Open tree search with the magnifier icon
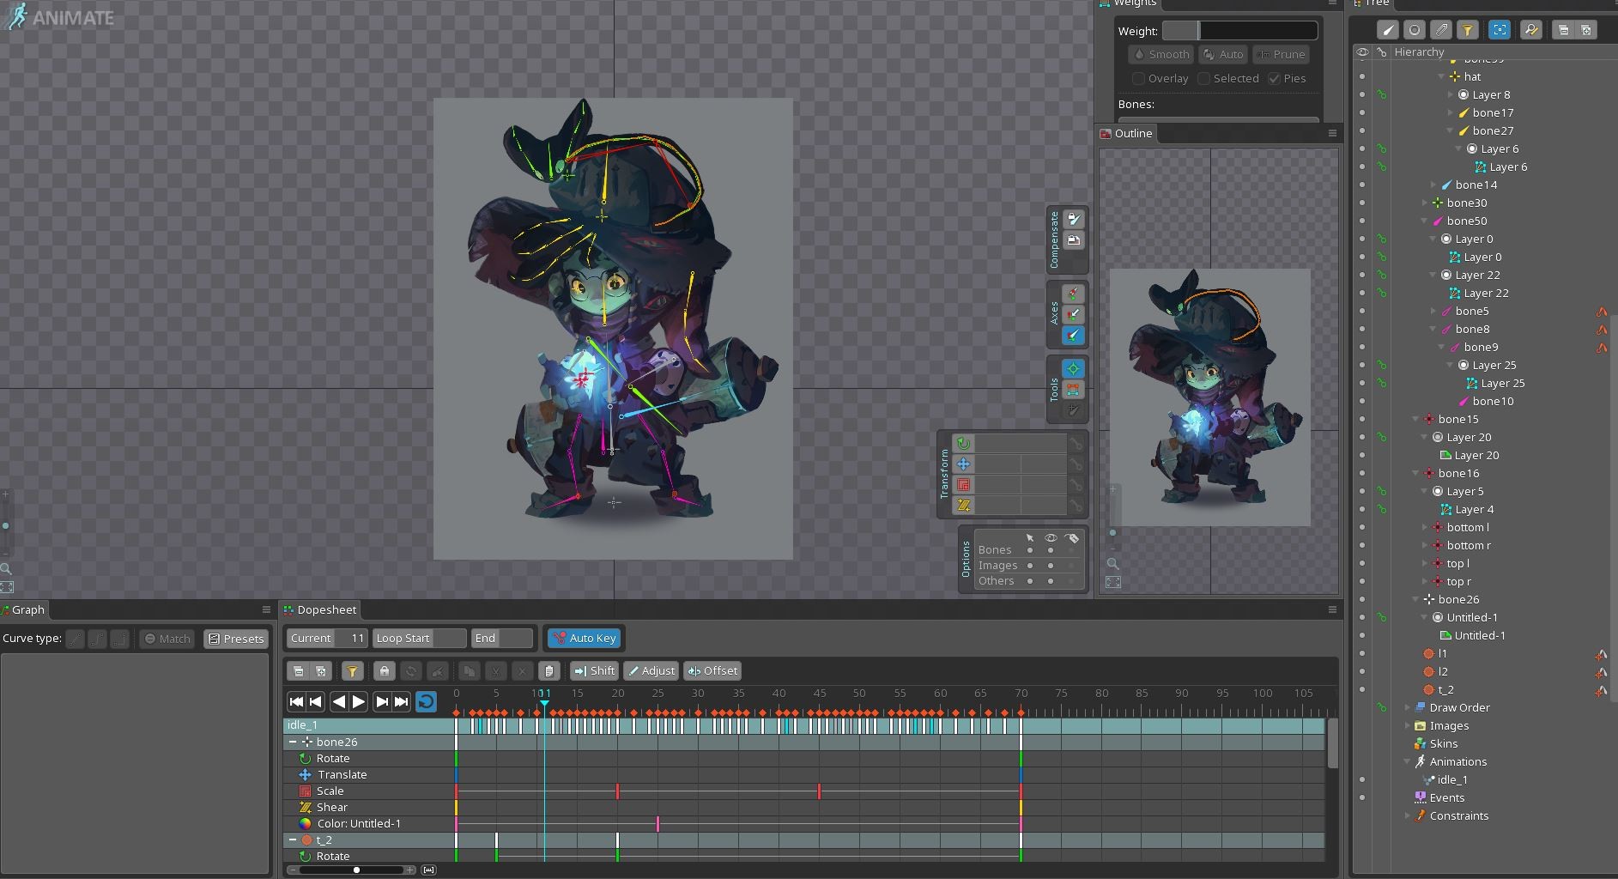Viewport: 1618px width, 879px height. pyautogui.click(x=1531, y=30)
